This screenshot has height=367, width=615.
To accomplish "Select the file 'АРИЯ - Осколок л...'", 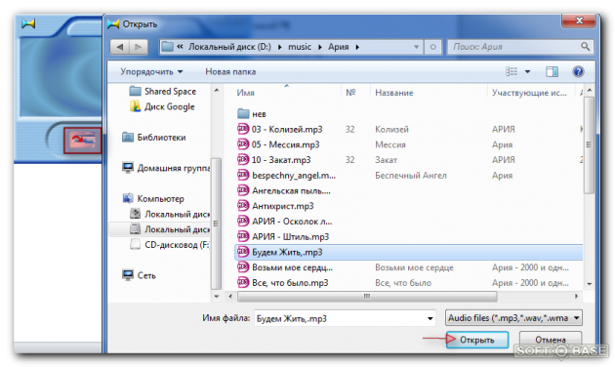I will coord(285,222).
